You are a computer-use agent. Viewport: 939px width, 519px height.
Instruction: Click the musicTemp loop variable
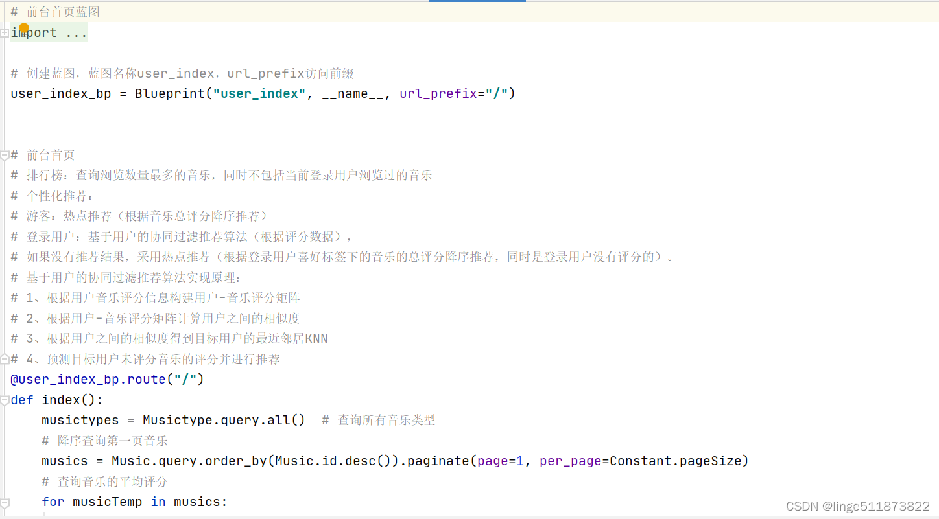coord(108,502)
